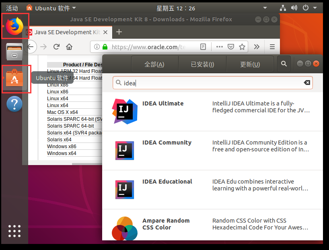Image resolution: width=329 pixels, height=250 pixels.
Task: Open Firefox hamburger menu
Action: [272, 47]
